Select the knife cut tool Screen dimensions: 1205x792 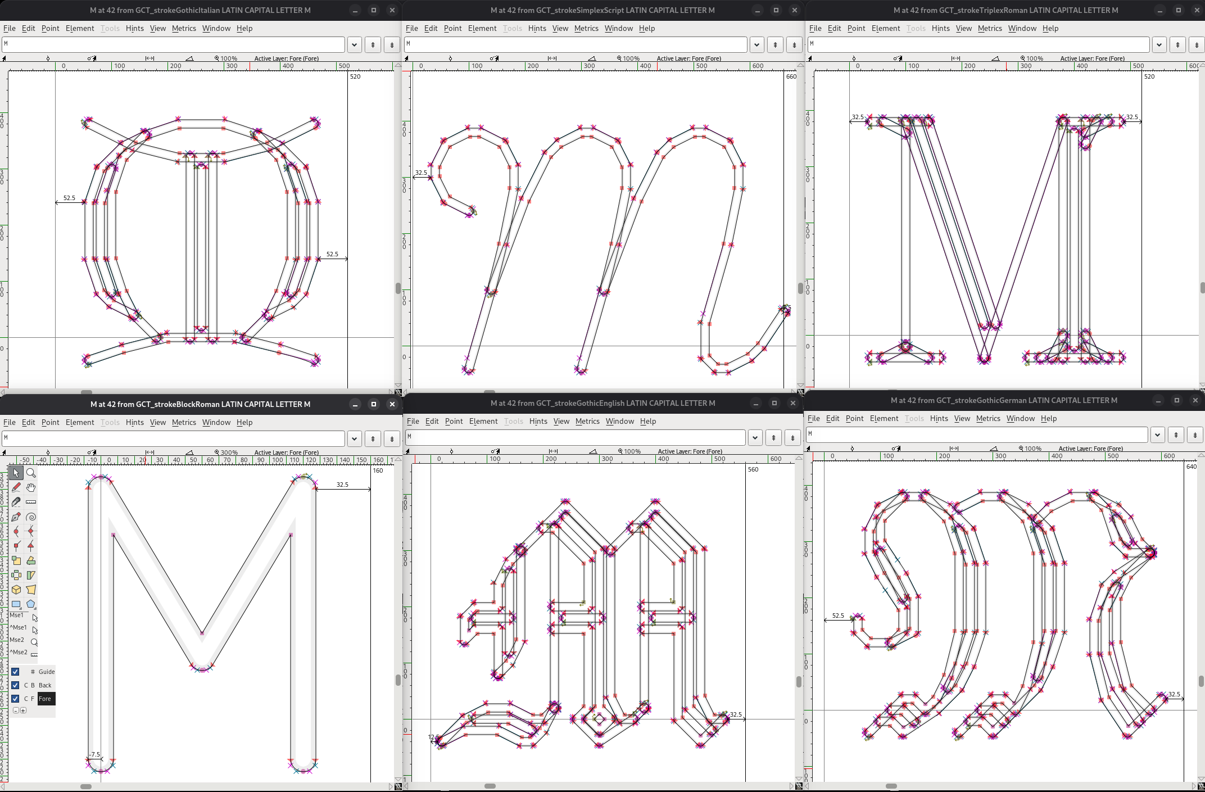(x=16, y=503)
